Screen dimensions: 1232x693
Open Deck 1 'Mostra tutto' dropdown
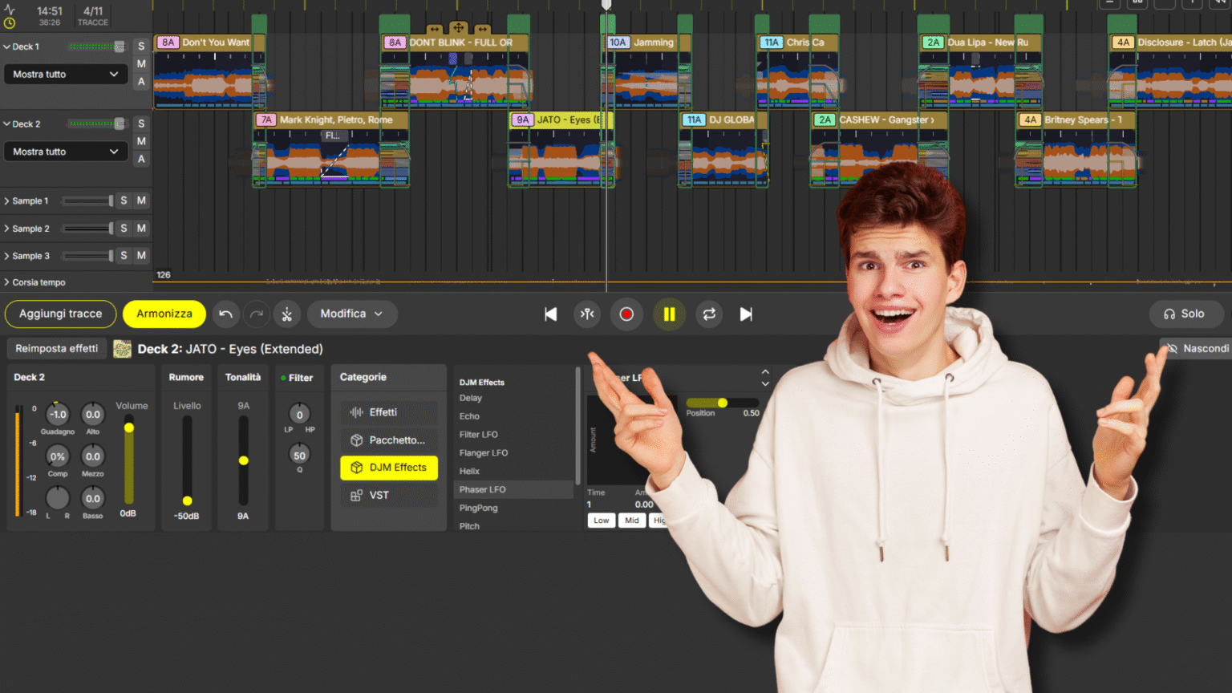click(x=66, y=75)
